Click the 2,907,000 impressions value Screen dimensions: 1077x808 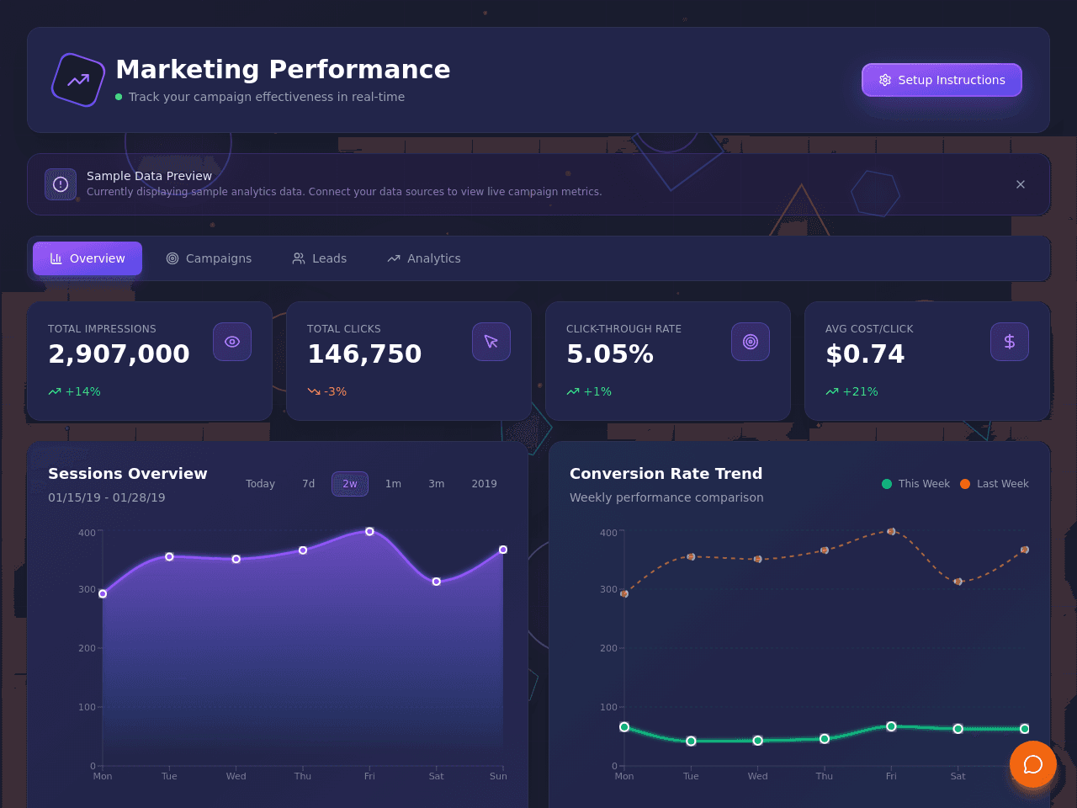coord(119,354)
